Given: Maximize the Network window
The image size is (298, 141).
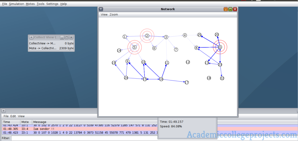Looking at the screenshot, I should pyautogui.click(x=230, y=9).
